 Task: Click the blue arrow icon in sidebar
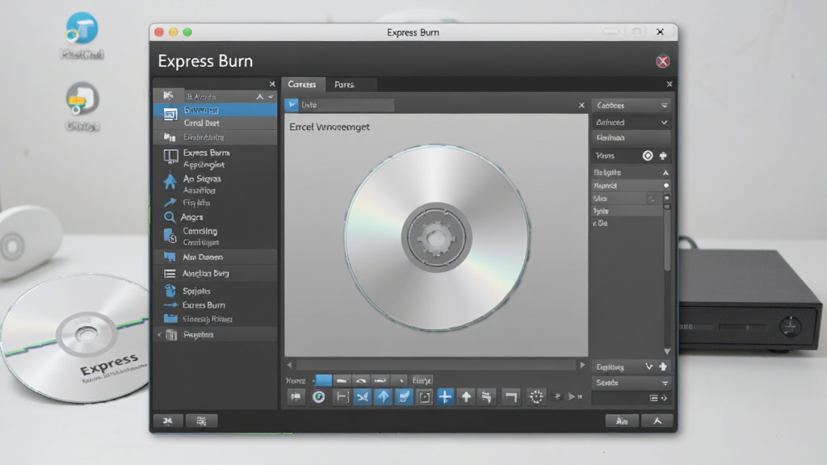[170, 203]
